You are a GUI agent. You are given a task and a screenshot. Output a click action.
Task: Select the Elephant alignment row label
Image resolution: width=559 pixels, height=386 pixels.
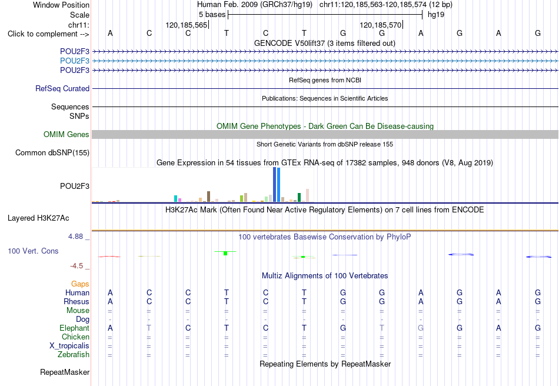pos(74,328)
